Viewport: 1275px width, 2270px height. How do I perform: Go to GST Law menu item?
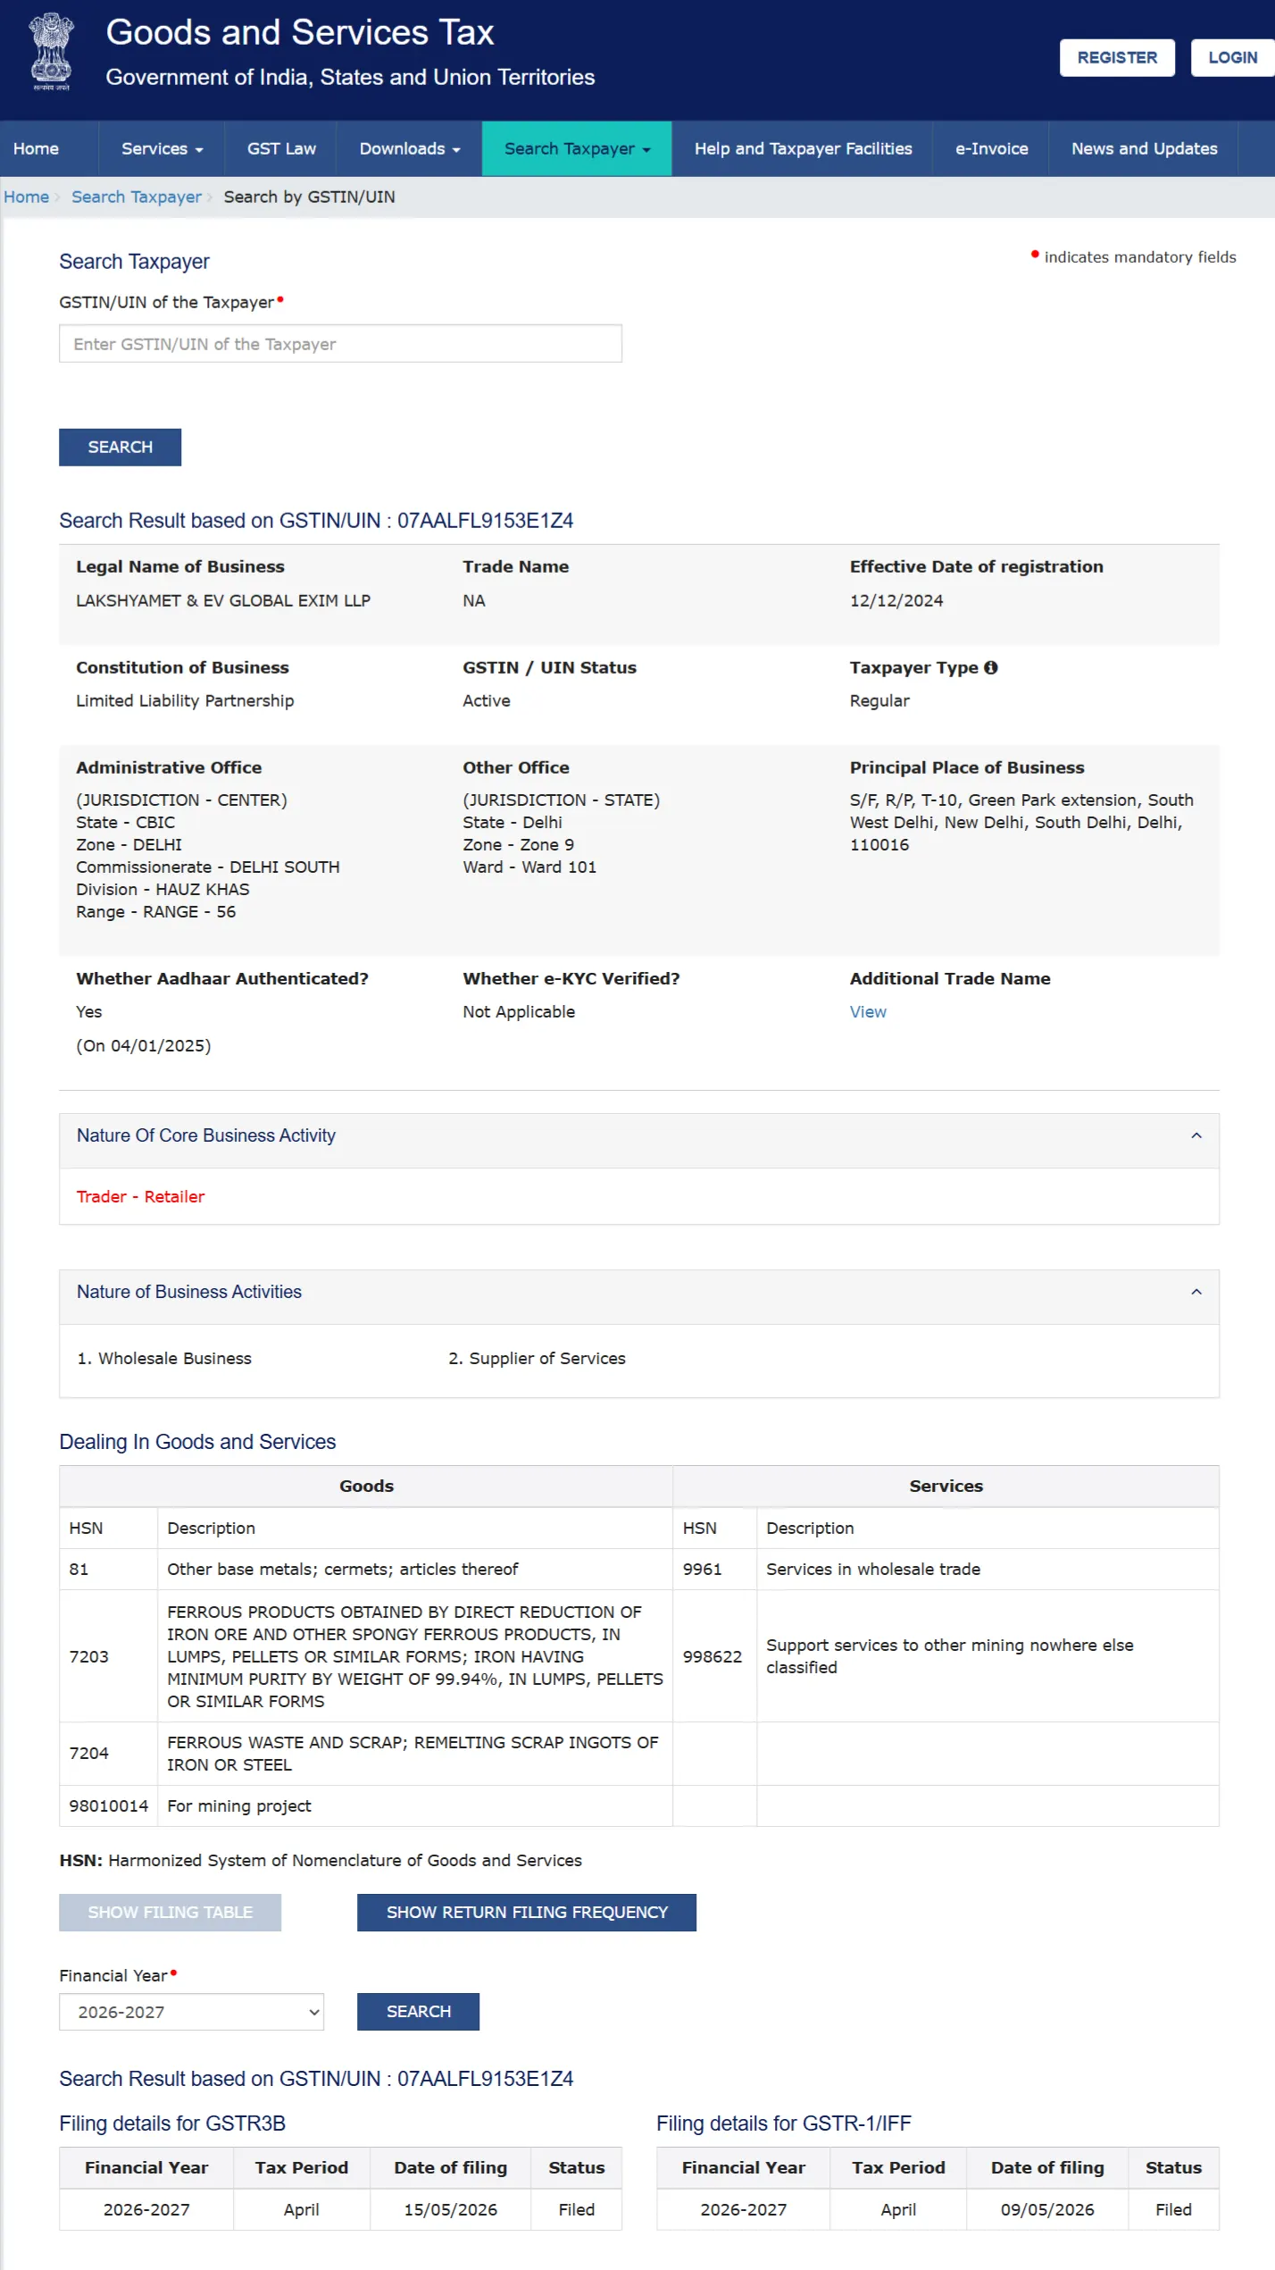point(281,149)
